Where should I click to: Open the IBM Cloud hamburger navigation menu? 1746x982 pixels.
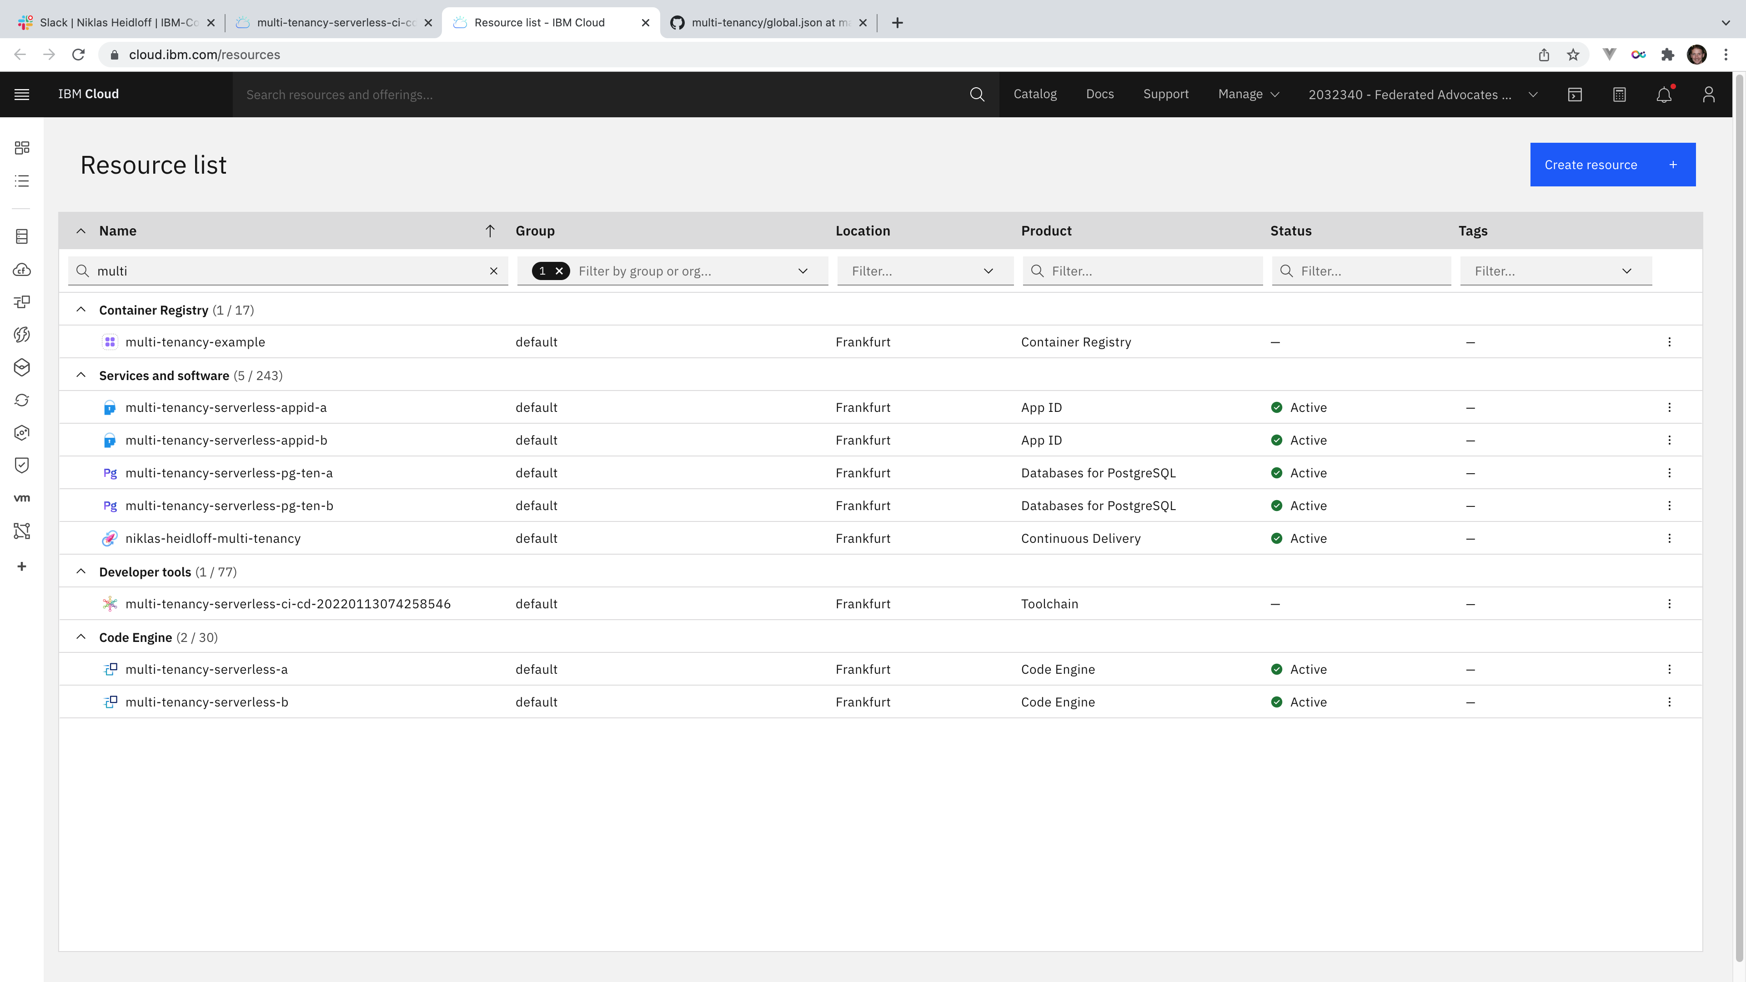coord(22,94)
